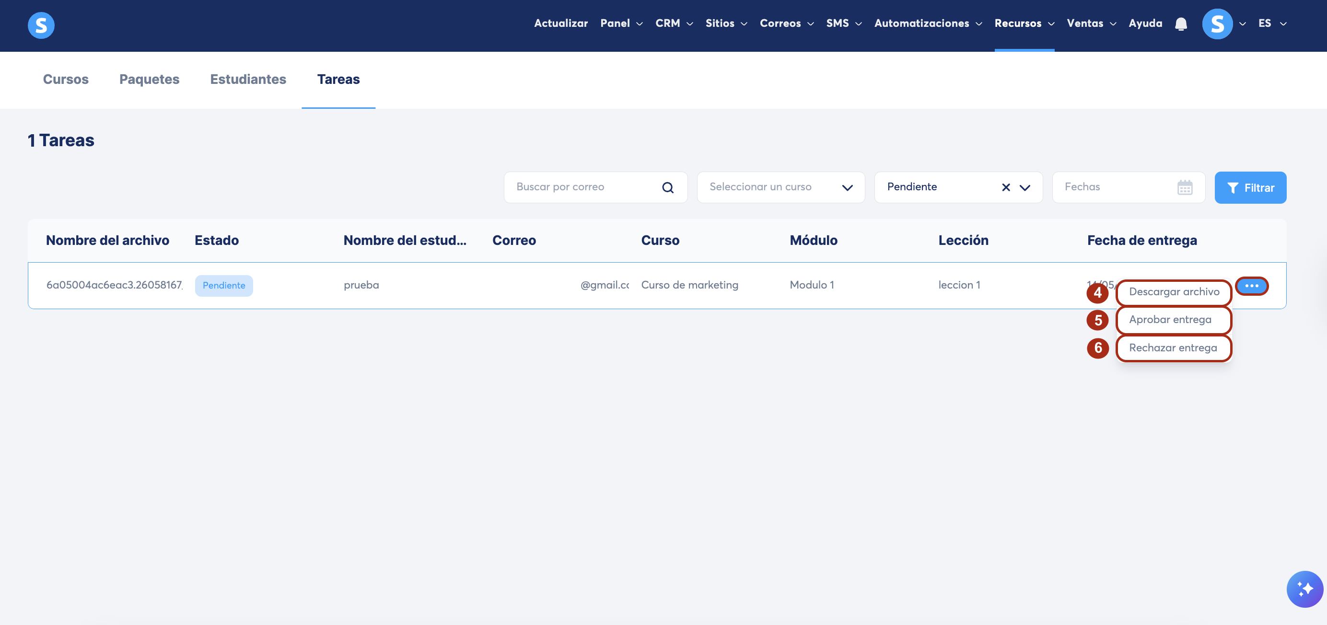Open the calendar icon in Fechas

click(x=1184, y=187)
